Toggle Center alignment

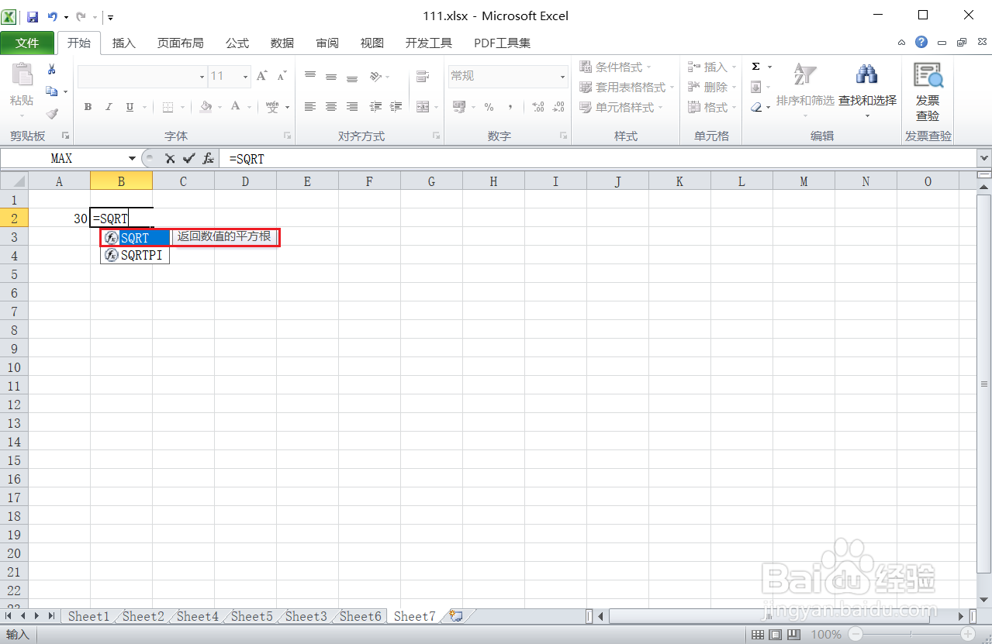[331, 107]
